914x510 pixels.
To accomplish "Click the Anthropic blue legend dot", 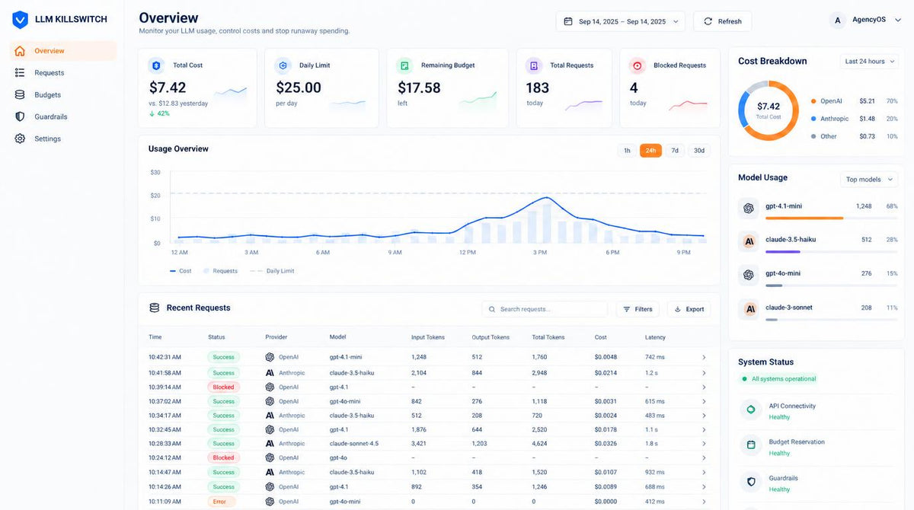I will [813, 119].
